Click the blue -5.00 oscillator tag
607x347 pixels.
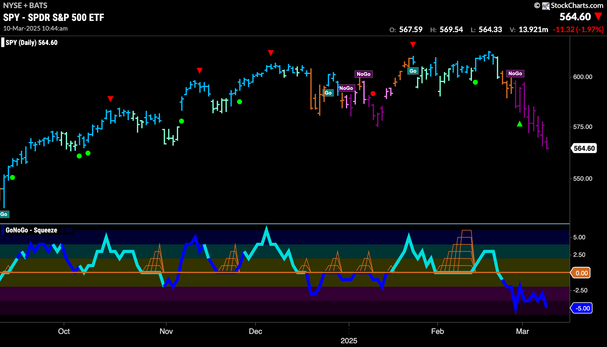582,308
